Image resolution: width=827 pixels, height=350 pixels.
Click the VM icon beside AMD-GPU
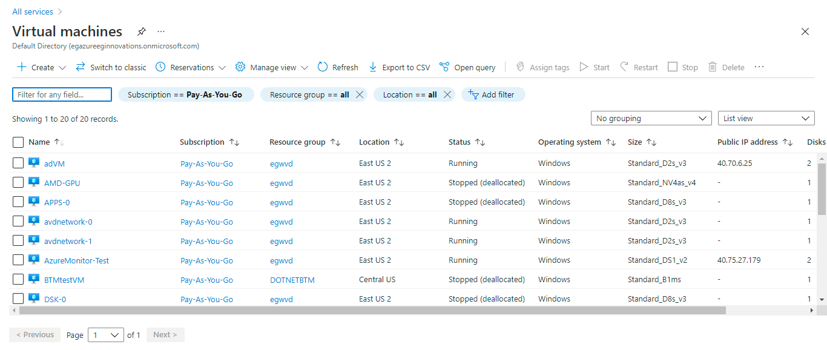click(x=34, y=182)
